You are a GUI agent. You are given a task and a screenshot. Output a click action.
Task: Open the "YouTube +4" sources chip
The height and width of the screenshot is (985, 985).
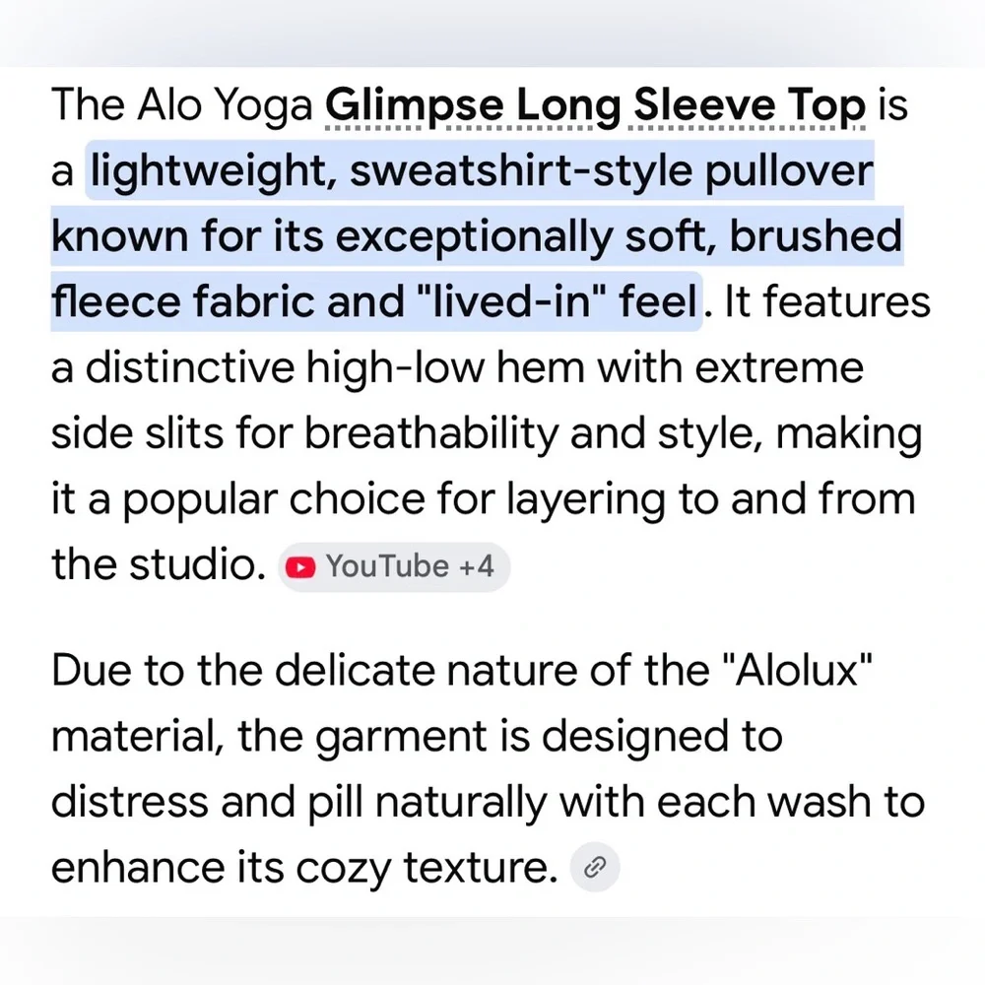coord(394,566)
